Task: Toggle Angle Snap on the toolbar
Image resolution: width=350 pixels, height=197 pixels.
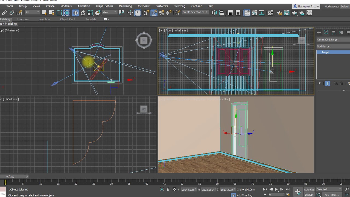Action: (154, 13)
